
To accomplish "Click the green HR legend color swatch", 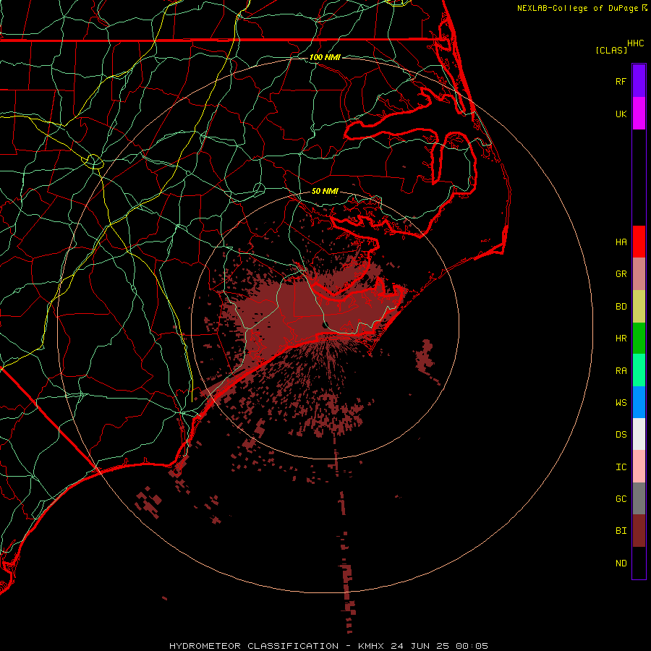I will 639,339.
